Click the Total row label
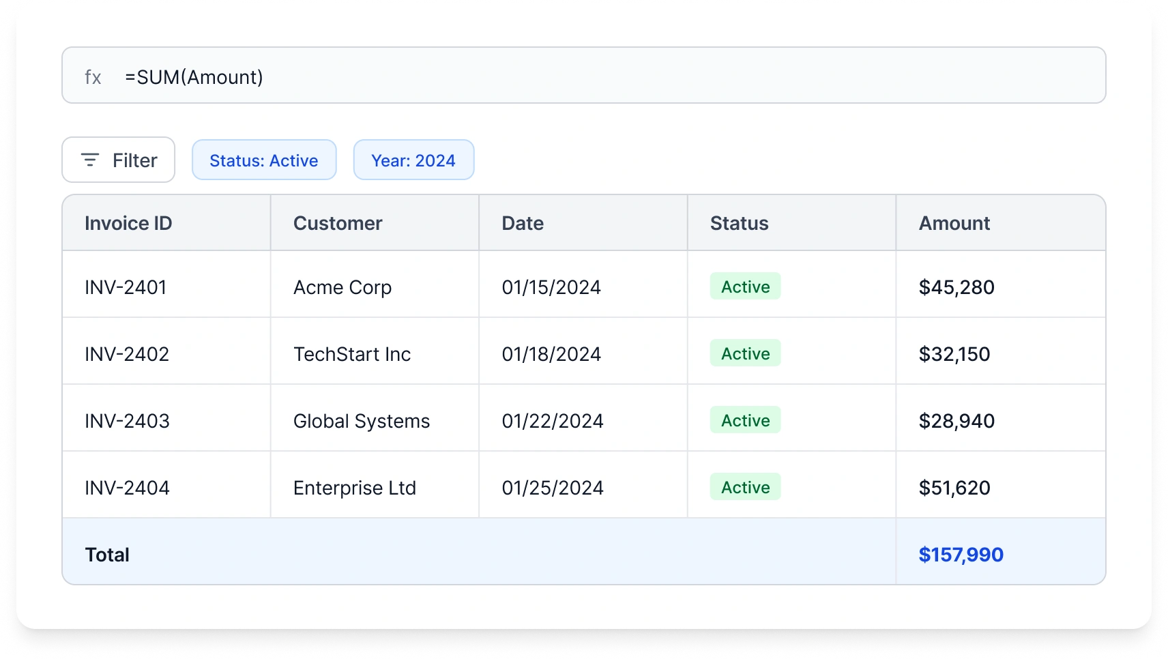 [x=107, y=555]
